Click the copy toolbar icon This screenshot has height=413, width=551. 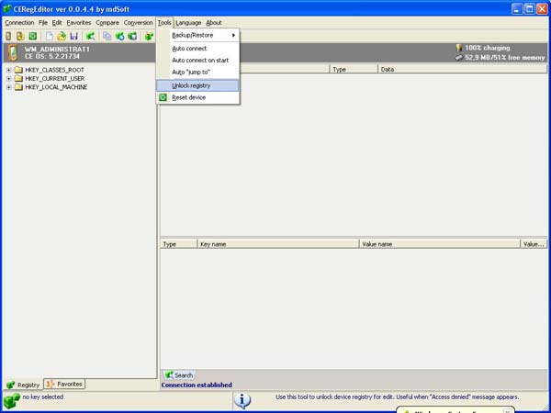point(107,36)
